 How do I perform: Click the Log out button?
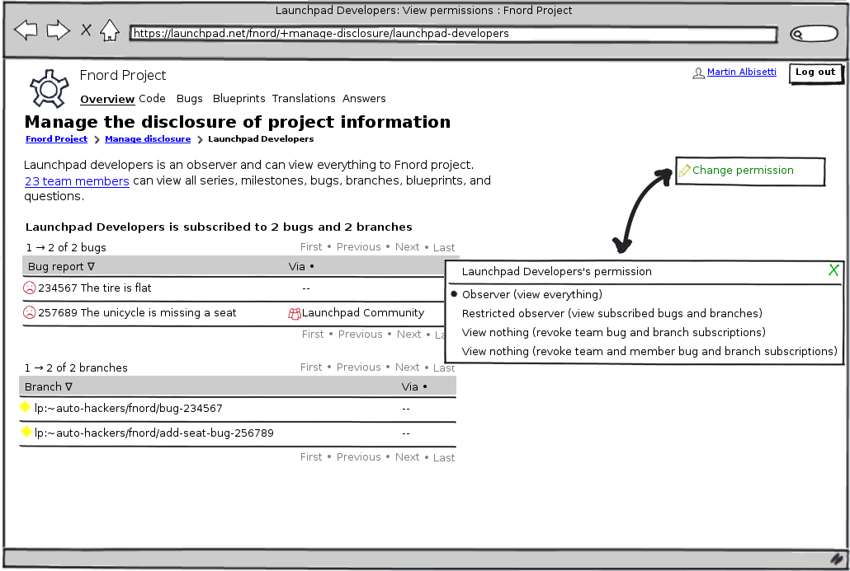click(815, 73)
